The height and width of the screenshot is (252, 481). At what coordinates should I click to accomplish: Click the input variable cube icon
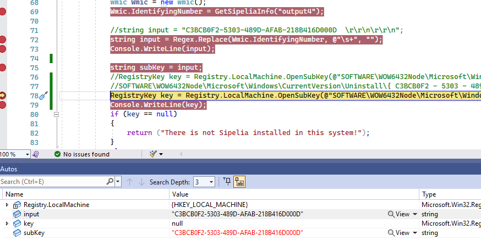tap(17, 214)
